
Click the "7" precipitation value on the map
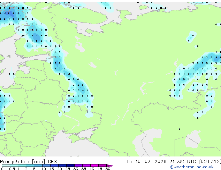tap(37, 35)
